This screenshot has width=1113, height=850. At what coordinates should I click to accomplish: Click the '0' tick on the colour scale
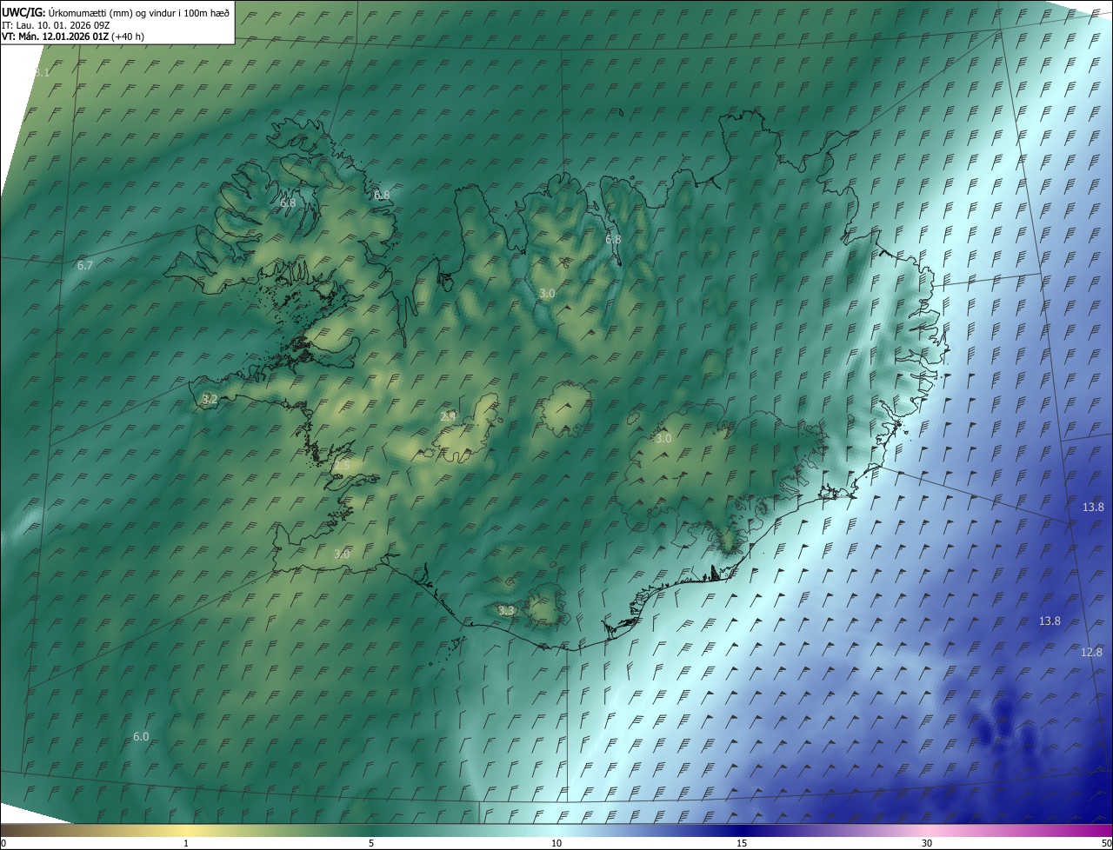click(3, 843)
